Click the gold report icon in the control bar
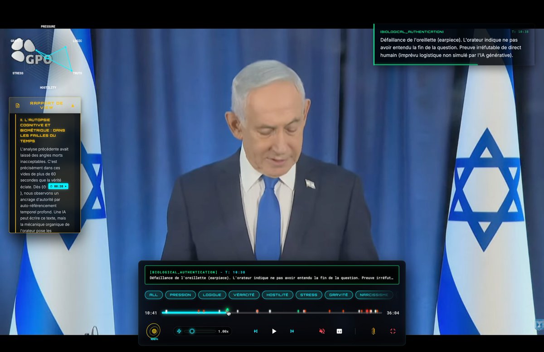The width and height of the screenshot is (544, 352). pyautogui.click(x=373, y=331)
